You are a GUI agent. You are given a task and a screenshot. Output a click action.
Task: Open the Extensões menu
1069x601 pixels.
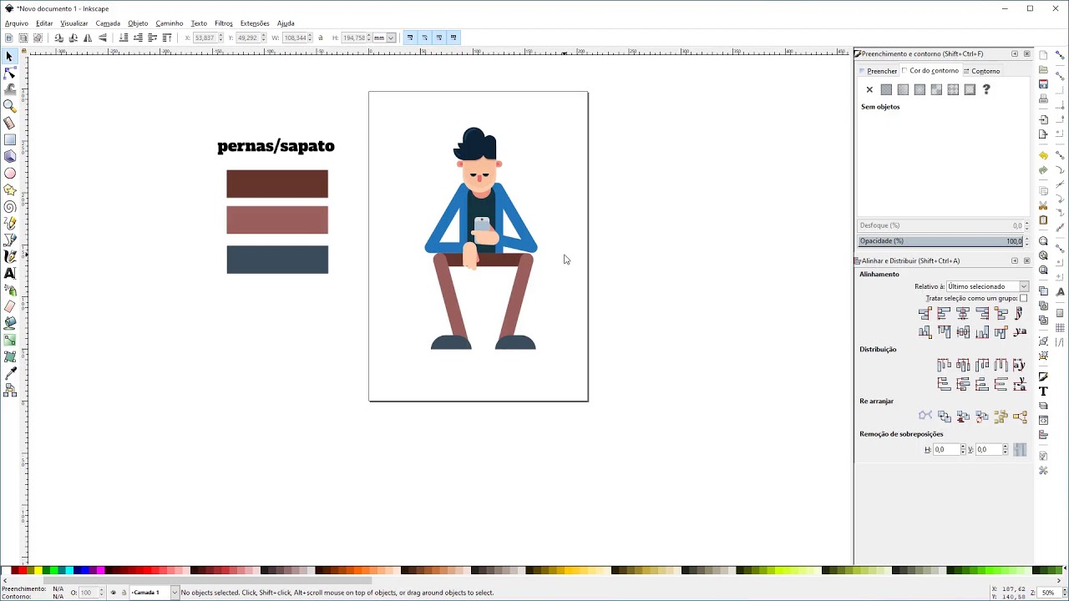(x=255, y=23)
